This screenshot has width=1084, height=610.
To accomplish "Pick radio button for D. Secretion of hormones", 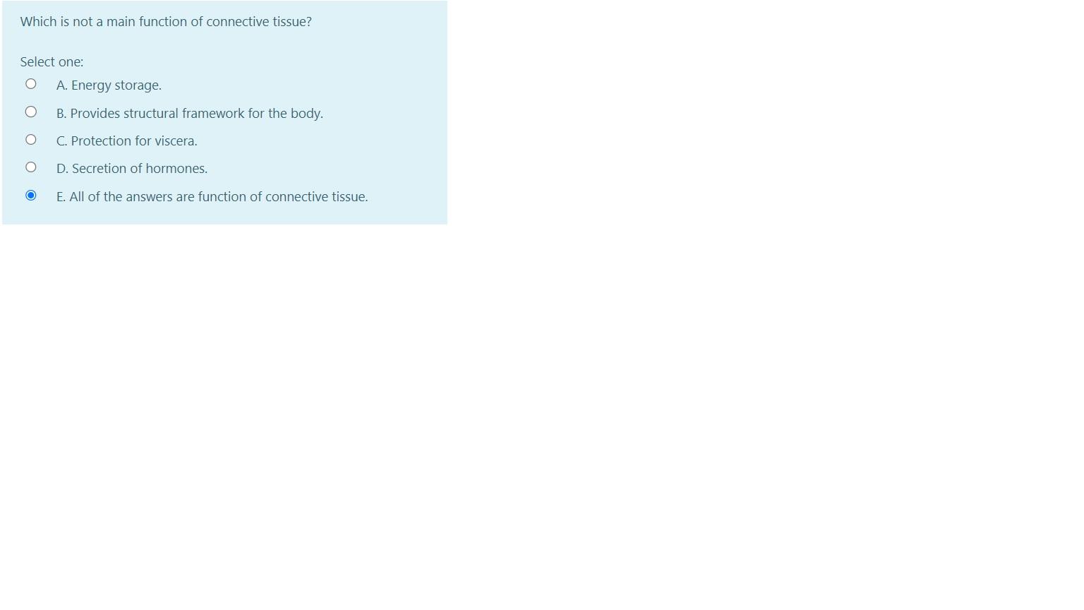I will (31, 167).
